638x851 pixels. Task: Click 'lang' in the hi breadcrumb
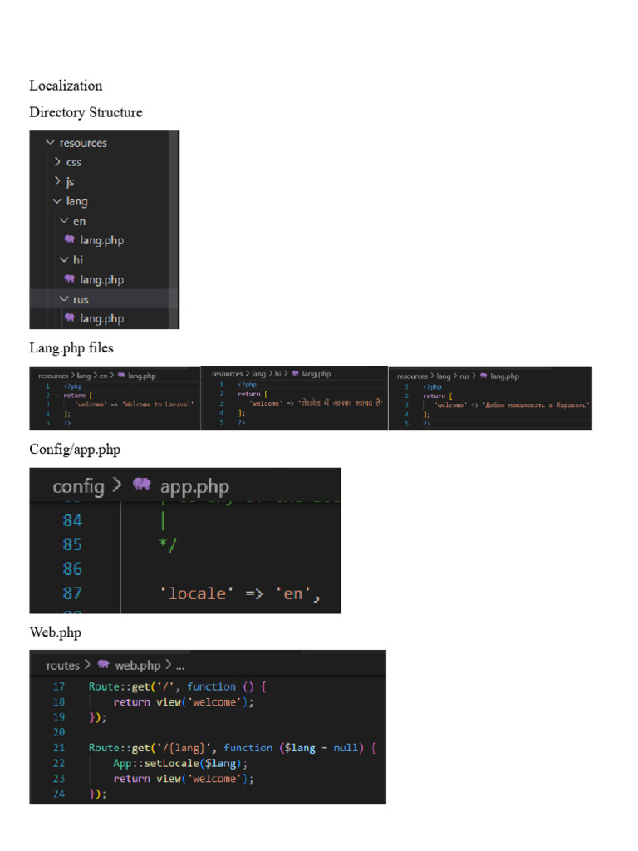pyautogui.click(x=259, y=374)
